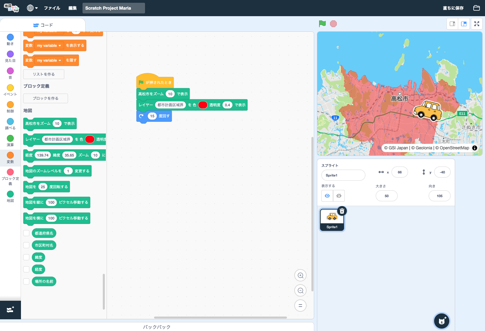This screenshot has width=485, height=331.
Task: Select the 調べる block category
Action: coord(10,124)
